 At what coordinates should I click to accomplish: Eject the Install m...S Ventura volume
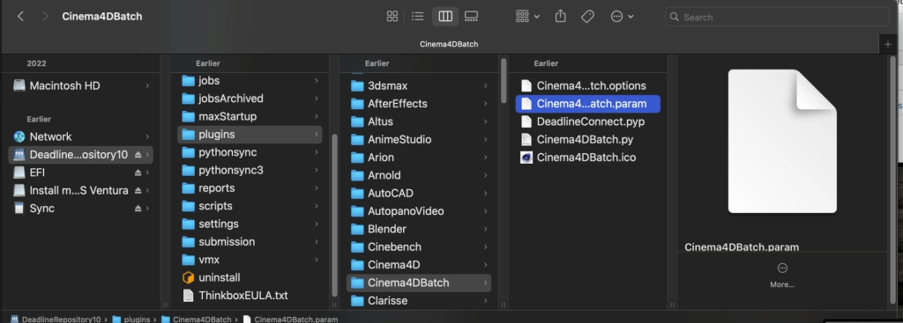[138, 190]
